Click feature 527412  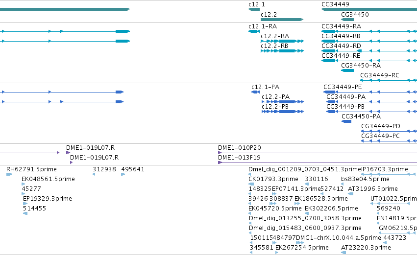(x=322, y=194)
